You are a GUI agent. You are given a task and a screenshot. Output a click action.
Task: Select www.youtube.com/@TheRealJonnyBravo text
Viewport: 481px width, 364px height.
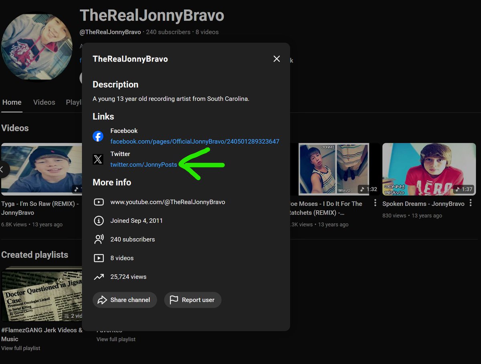tap(168, 202)
